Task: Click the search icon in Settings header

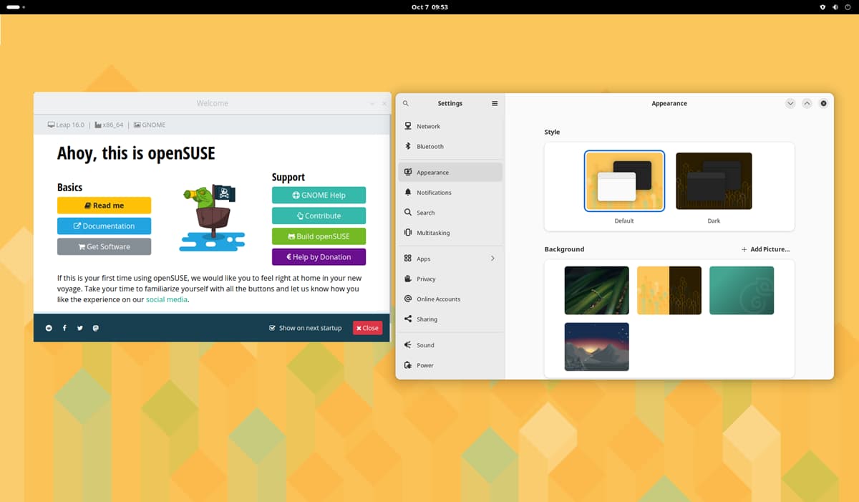Action: (x=406, y=103)
